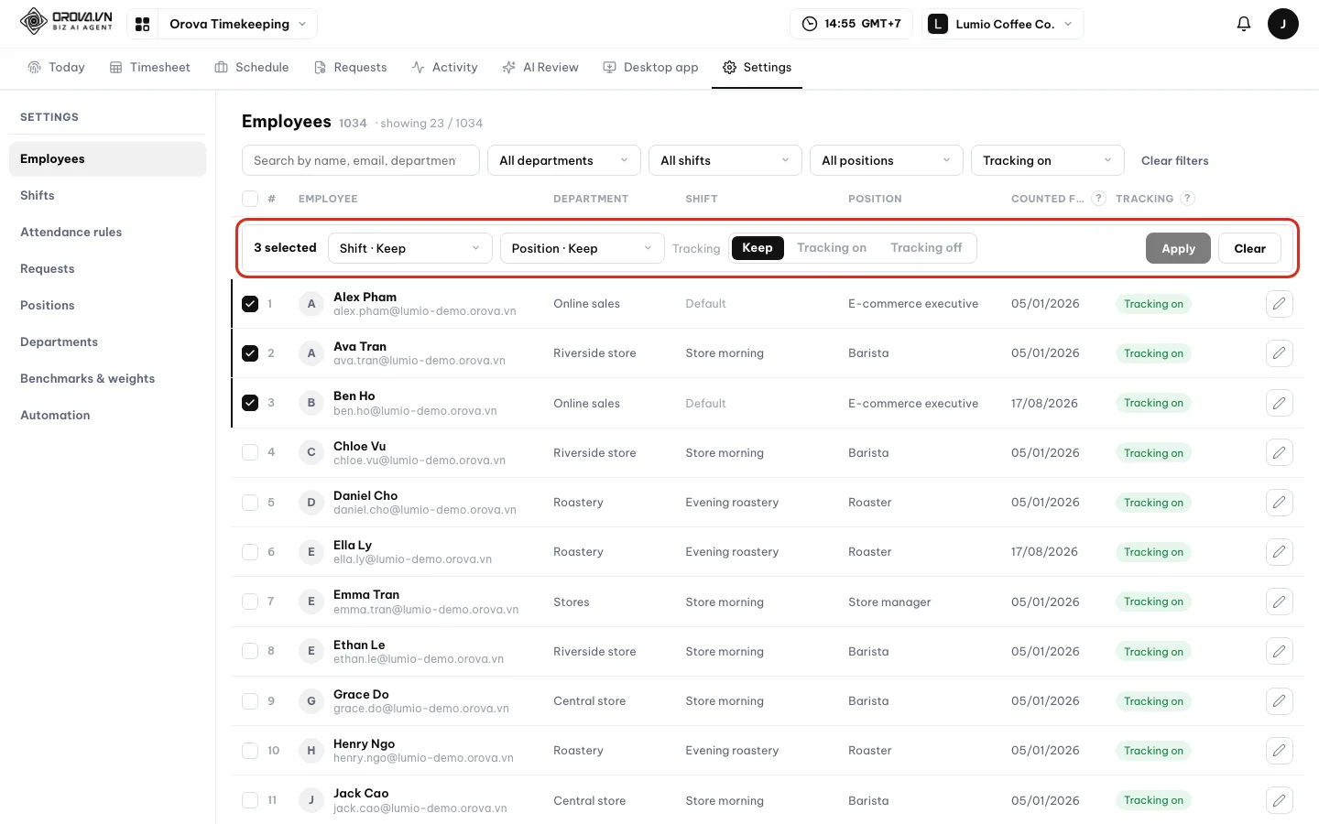Expand the Position · Keep bulk dropdown
Image resolution: width=1319 pixels, height=824 pixels.
pyautogui.click(x=583, y=248)
